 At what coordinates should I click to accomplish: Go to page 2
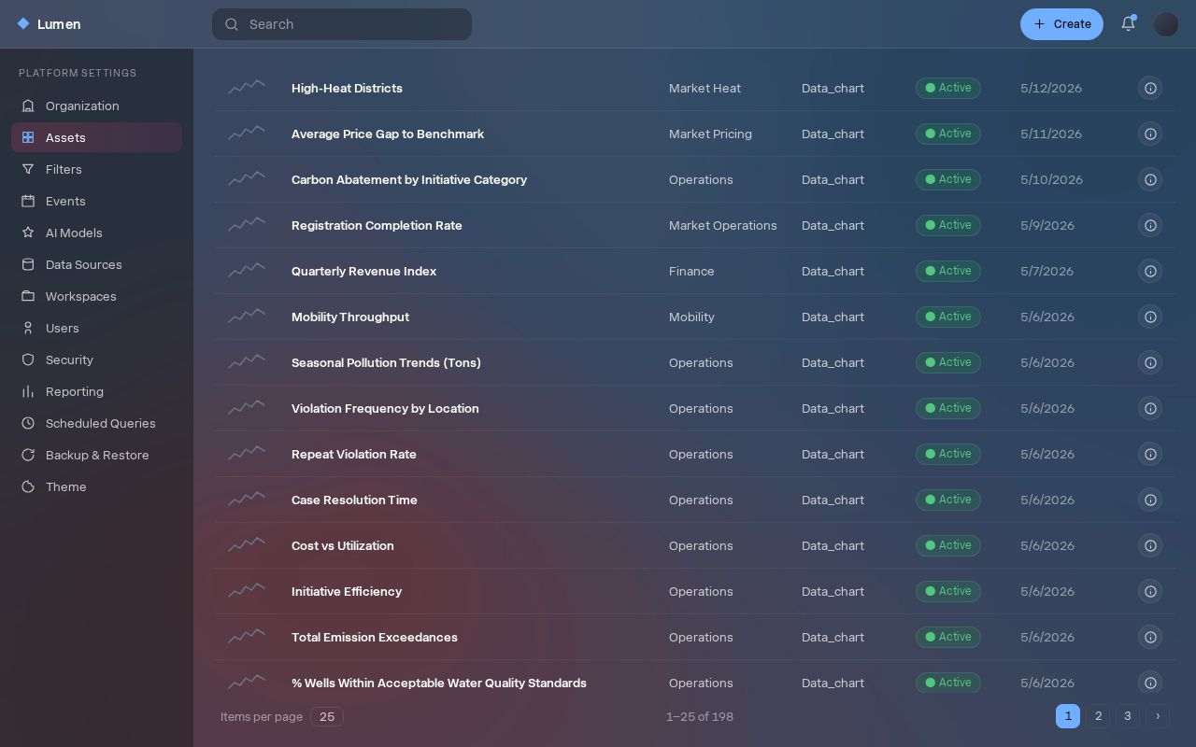tap(1098, 716)
